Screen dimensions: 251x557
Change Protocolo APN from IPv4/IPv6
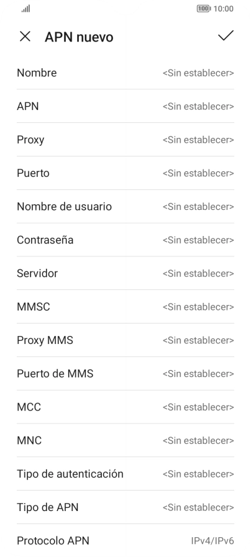125,540
